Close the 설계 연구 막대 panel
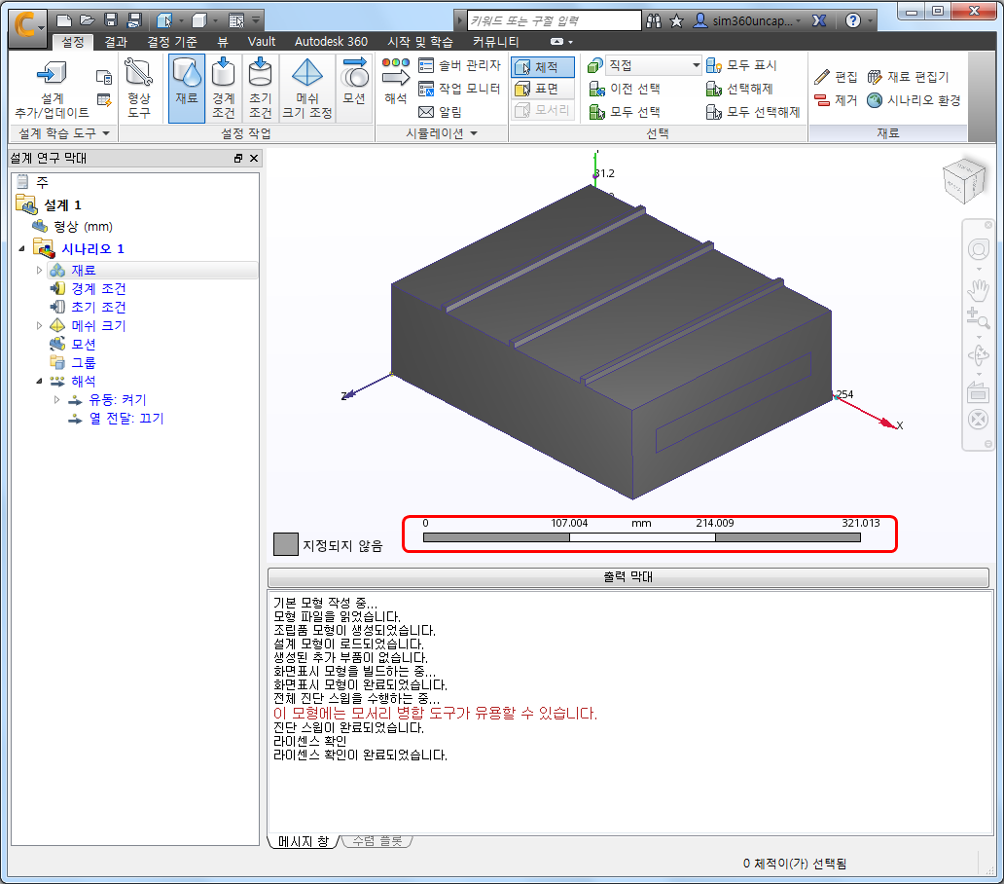 (x=254, y=159)
